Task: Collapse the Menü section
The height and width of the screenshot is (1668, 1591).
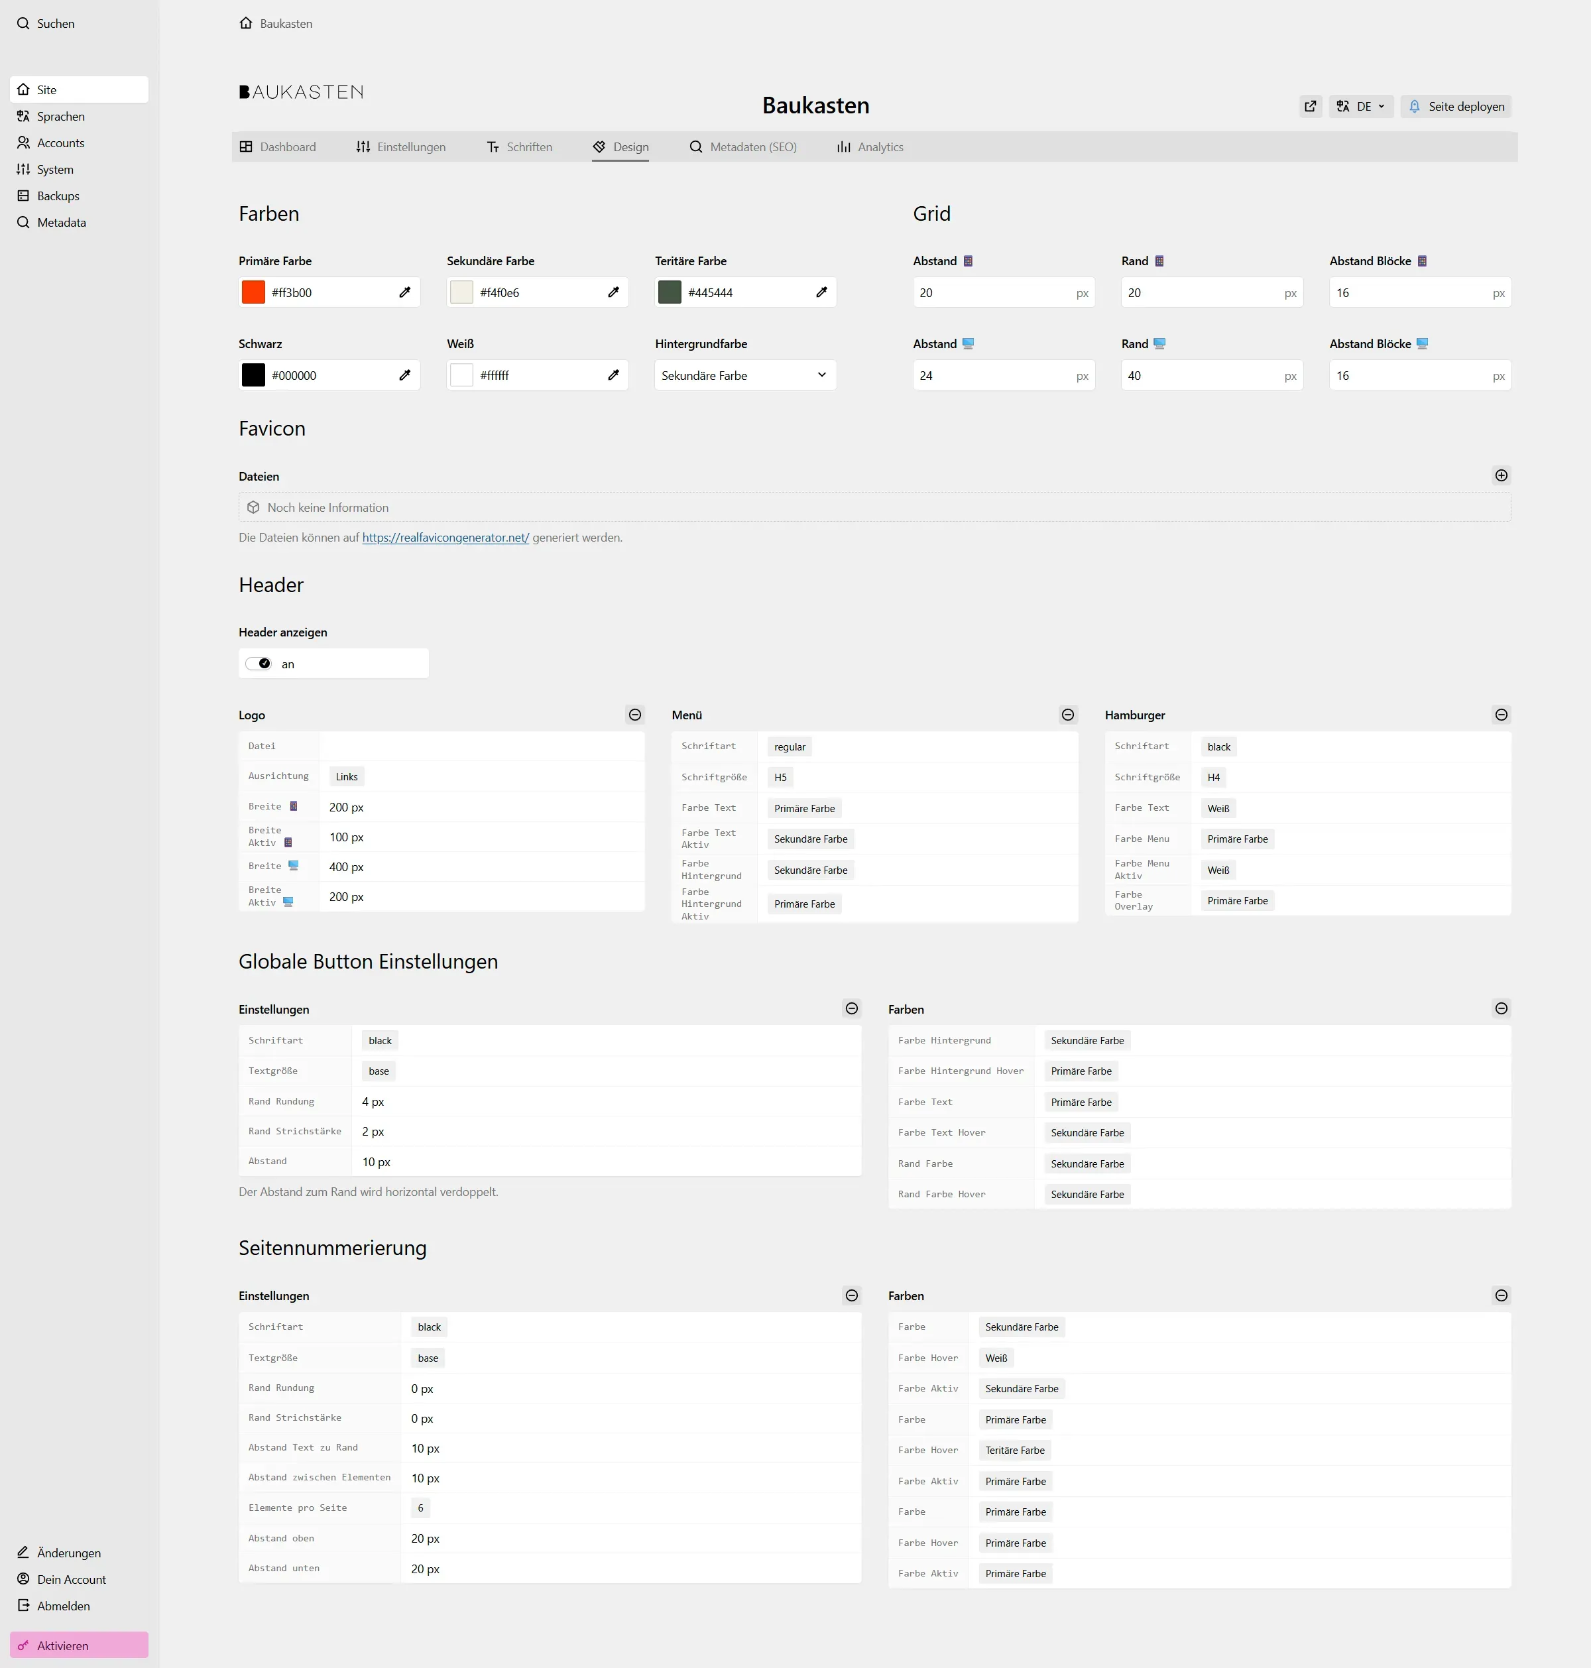Action: tap(1068, 715)
